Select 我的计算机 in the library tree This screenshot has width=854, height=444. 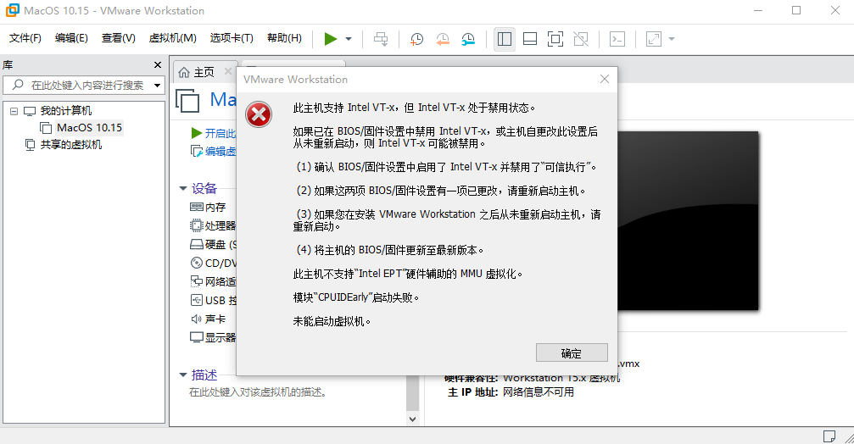[x=66, y=111]
